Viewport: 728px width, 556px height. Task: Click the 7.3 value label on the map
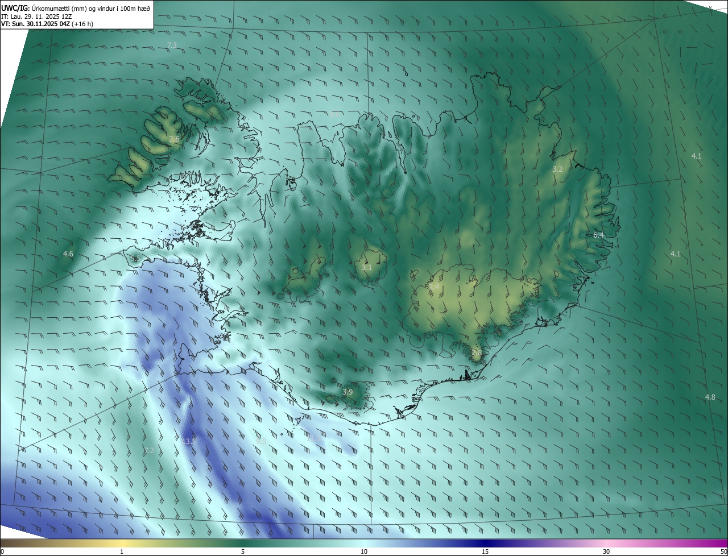pyautogui.click(x=172, y=45)
